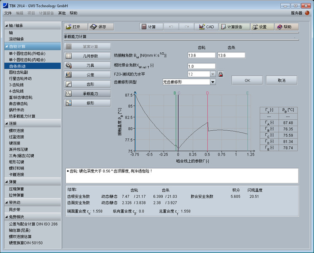Screen dimensions: 314x253
Task: Click the OK button
Action: click(x=247, y=80)
